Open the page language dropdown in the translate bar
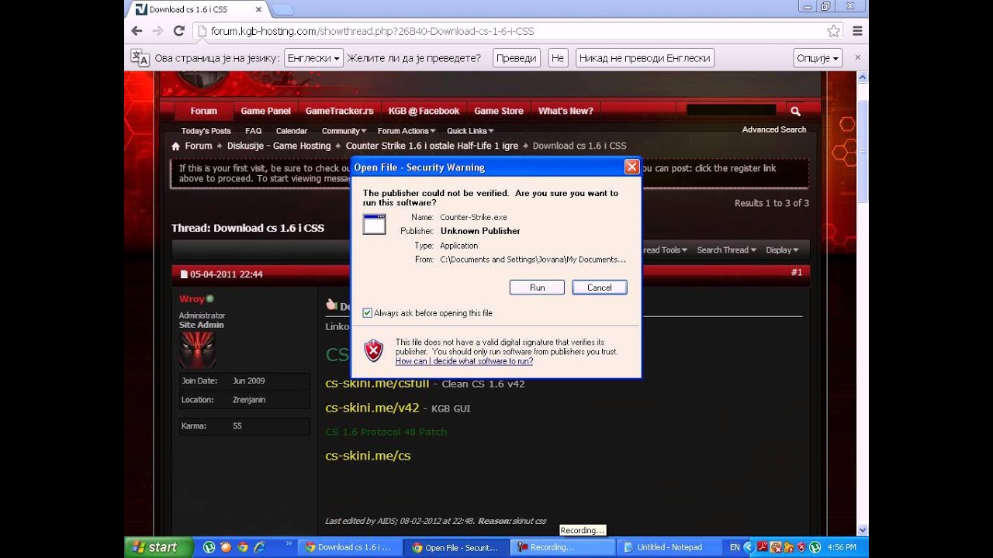This screenshot has height=558, width=993. (x=313, y=58)
